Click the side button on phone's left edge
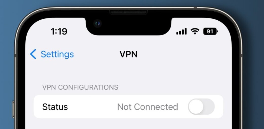This screenshot has width=264, height=129. click(13, 109)
